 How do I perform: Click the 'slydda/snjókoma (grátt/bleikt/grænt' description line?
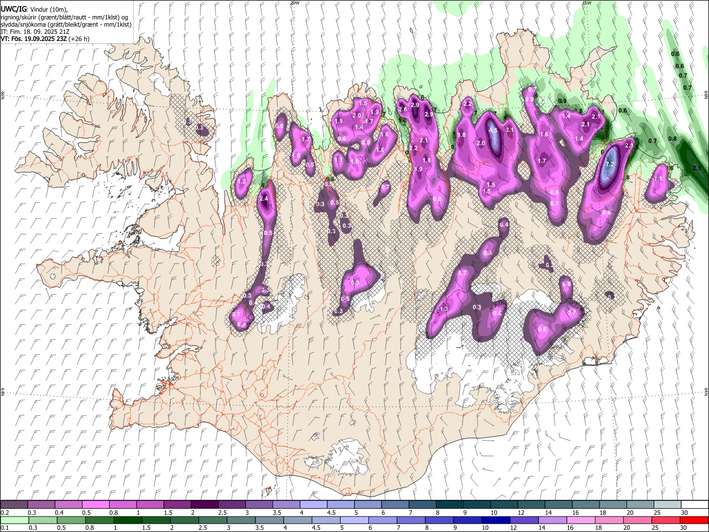coord(66,24)
